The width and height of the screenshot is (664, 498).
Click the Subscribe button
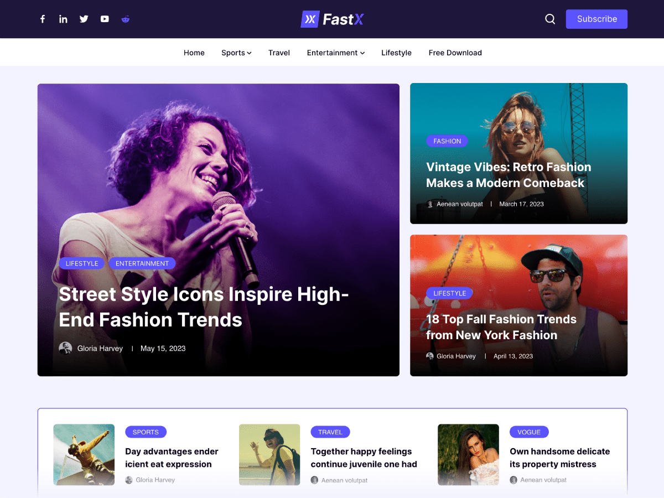596,19
